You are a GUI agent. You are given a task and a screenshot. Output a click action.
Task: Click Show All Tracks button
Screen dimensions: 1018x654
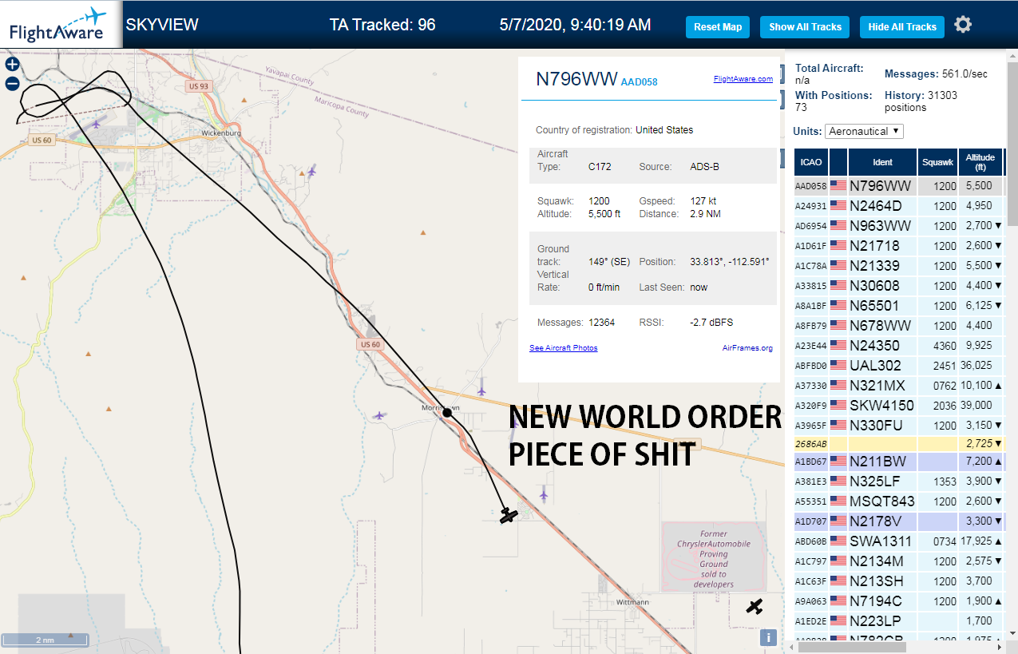tap(805, 27)
